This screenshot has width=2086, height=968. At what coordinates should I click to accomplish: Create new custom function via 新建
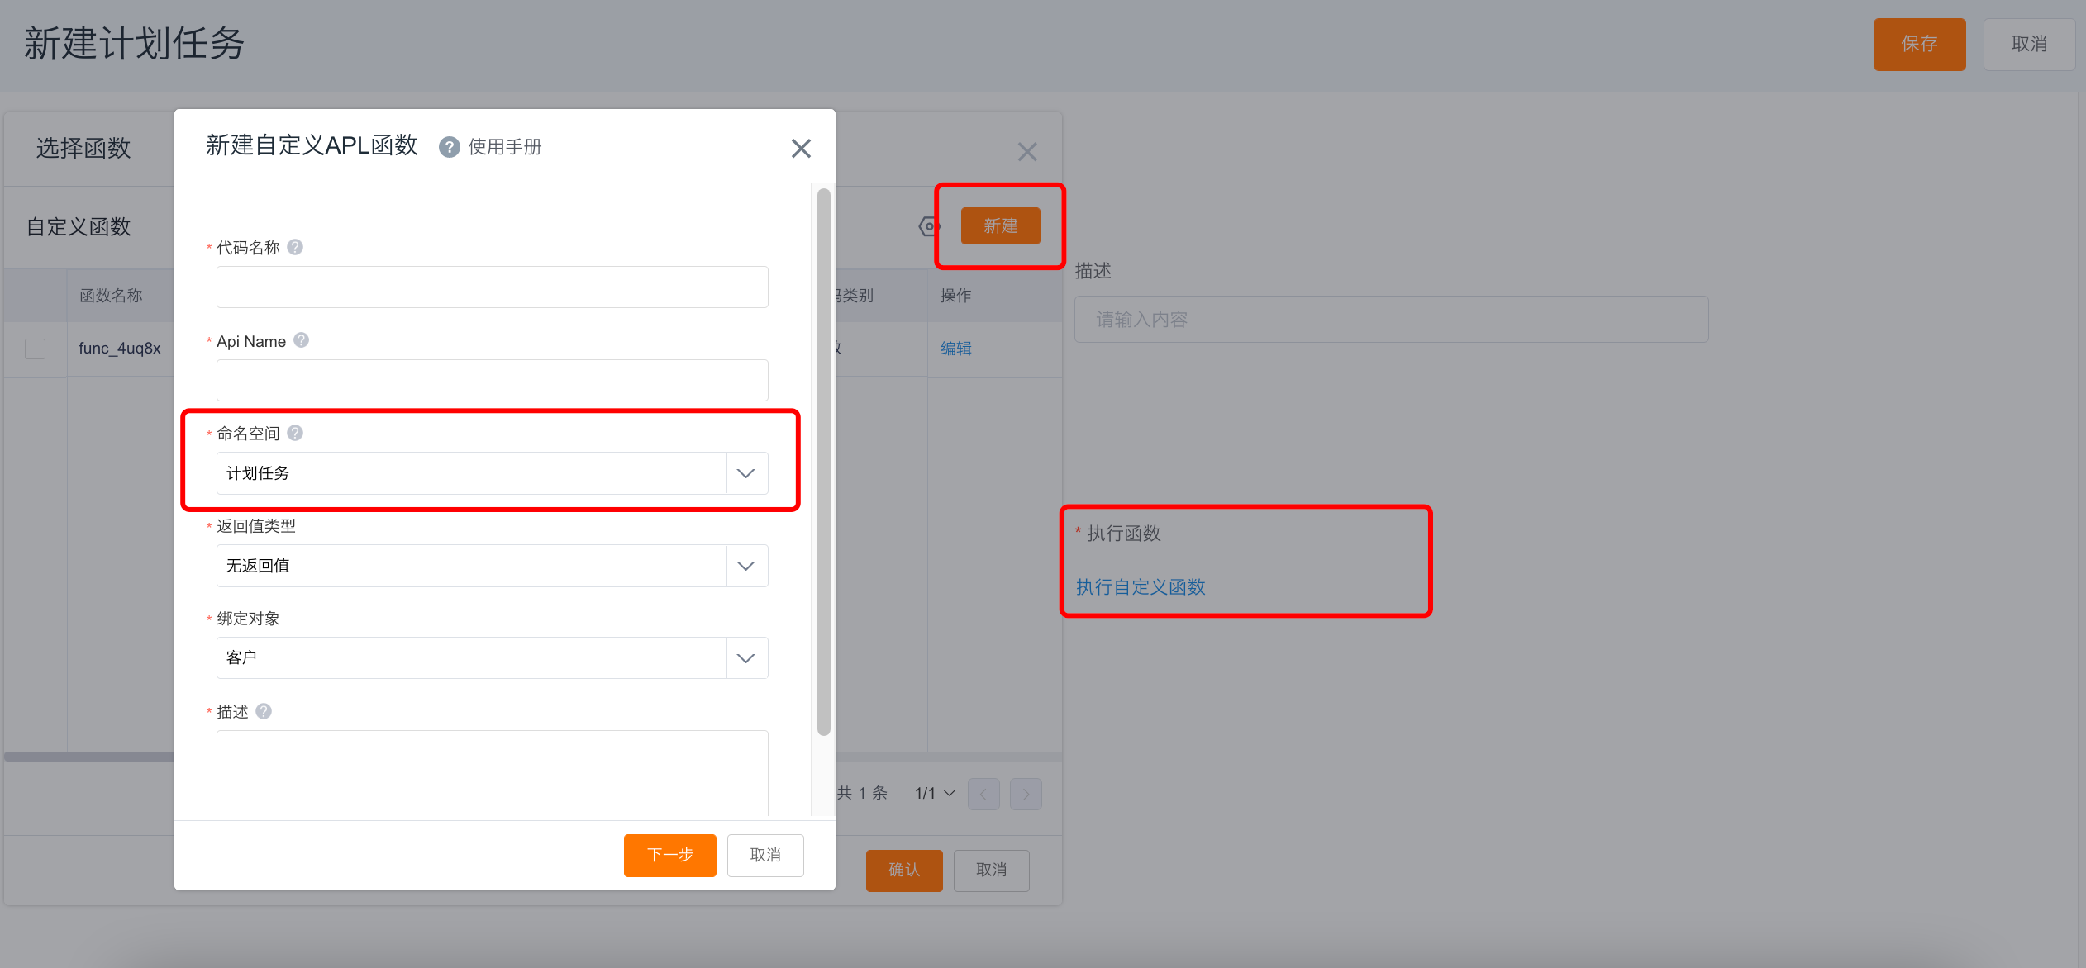pyautogui.click(x=1001, y=226)
